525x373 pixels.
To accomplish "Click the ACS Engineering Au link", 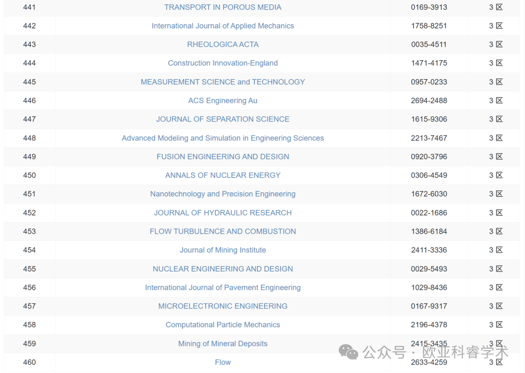I will point(223,101).
